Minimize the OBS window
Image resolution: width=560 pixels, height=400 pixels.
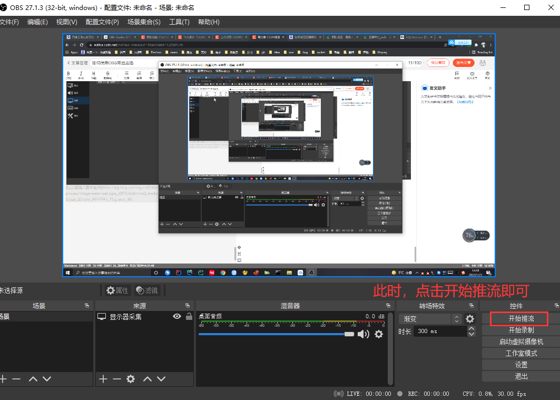point(503,7)
